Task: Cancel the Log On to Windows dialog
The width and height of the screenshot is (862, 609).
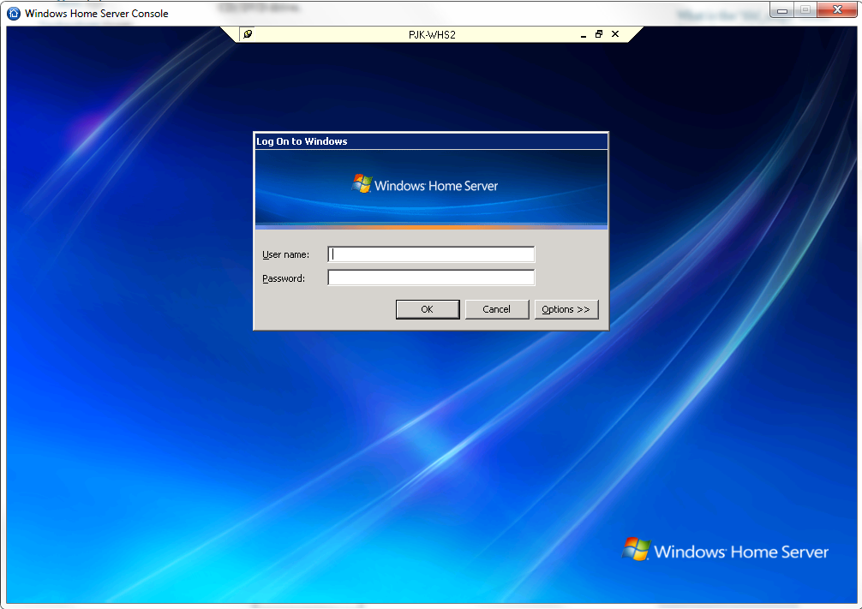Action: click(x=497, y=309)
